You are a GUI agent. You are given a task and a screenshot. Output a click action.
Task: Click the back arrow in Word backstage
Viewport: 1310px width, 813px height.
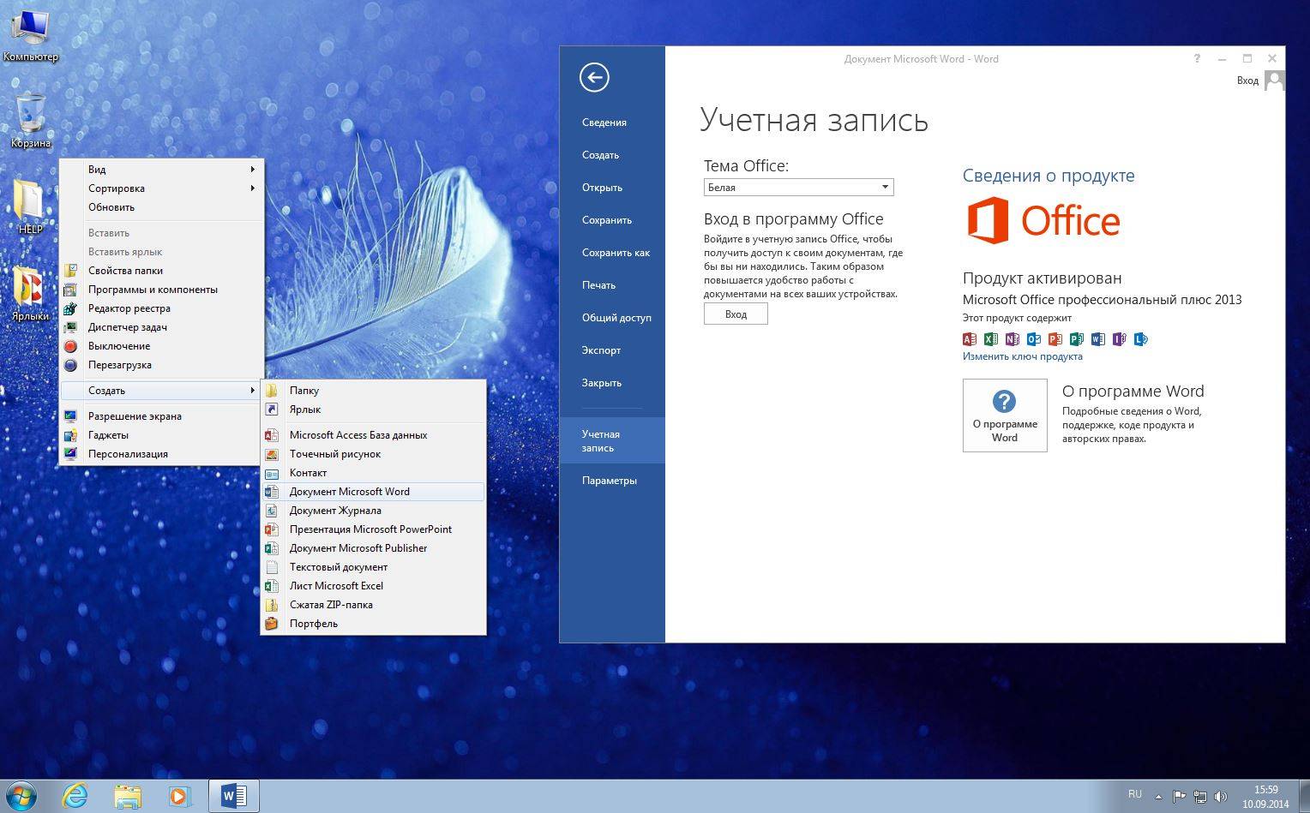point(594,77)
